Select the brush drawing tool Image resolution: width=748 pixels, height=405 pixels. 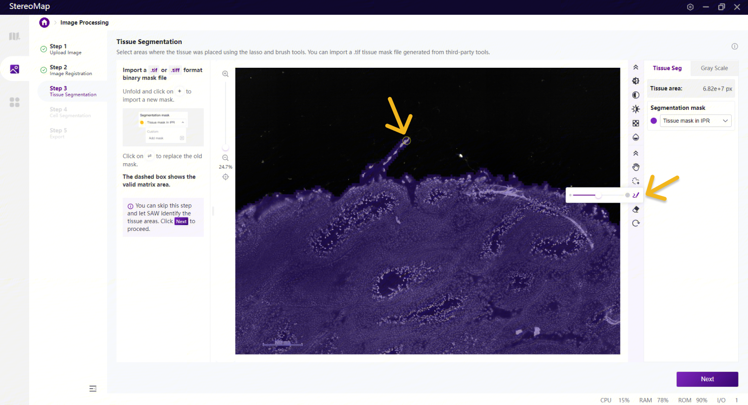coord(636,195)
